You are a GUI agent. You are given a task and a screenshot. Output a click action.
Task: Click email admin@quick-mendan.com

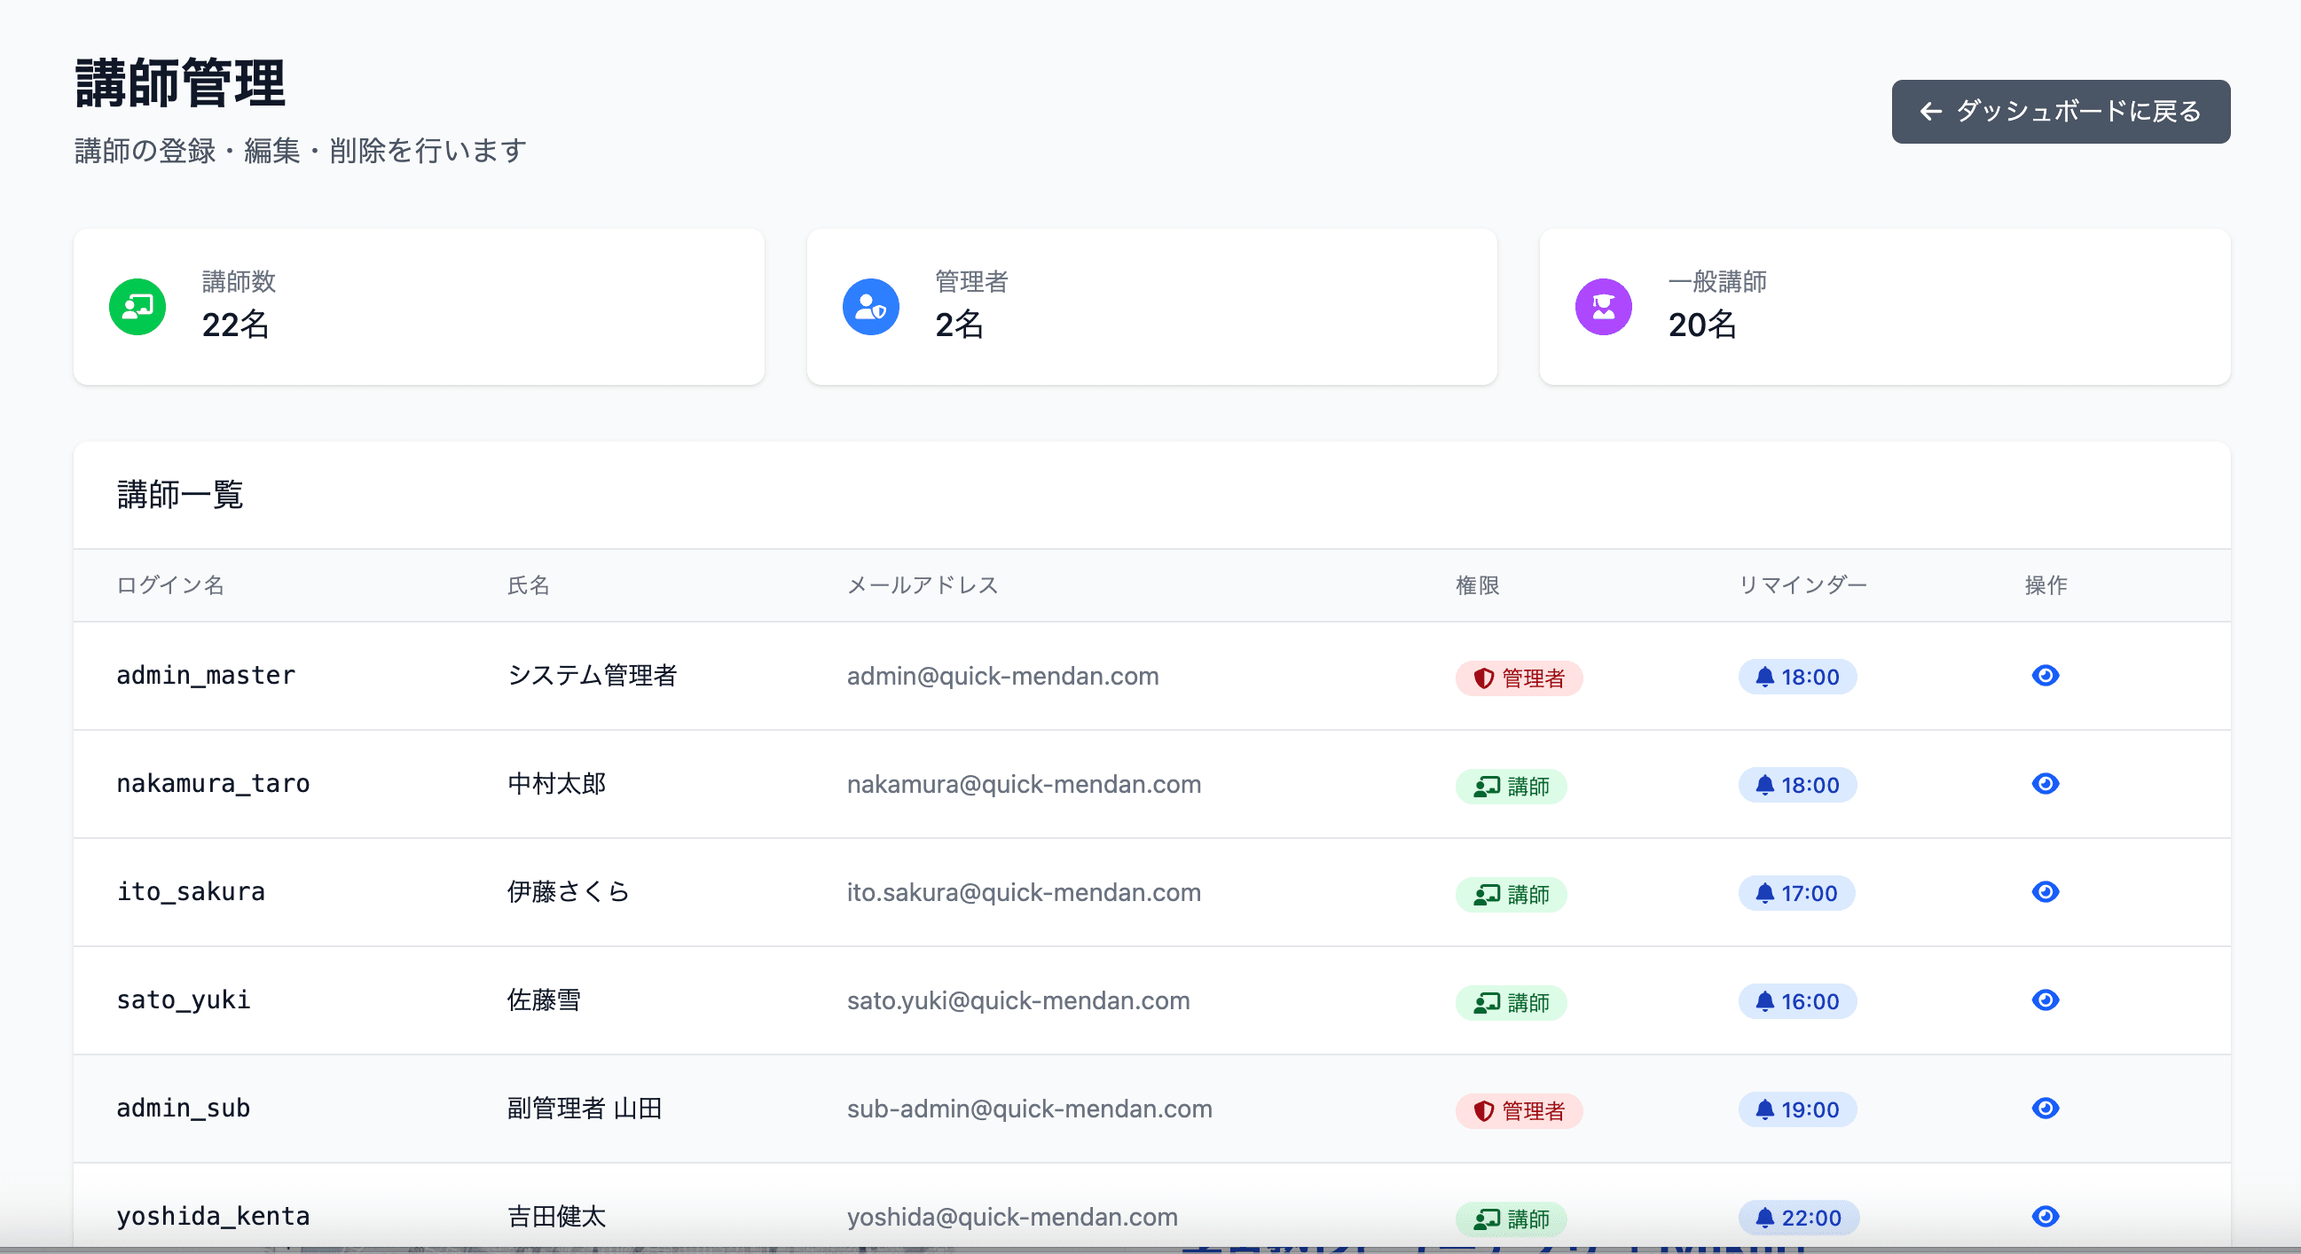point(1003,676)
